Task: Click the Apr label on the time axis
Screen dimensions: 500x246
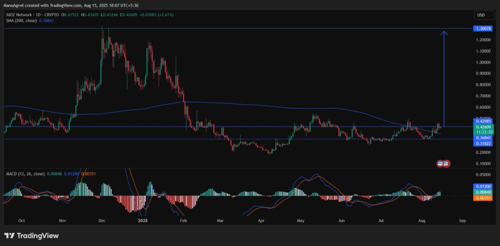Action: (x=262, y=221)
